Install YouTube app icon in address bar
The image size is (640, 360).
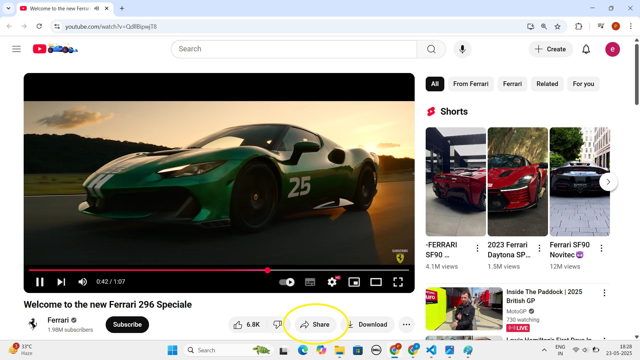coord(531,26)
